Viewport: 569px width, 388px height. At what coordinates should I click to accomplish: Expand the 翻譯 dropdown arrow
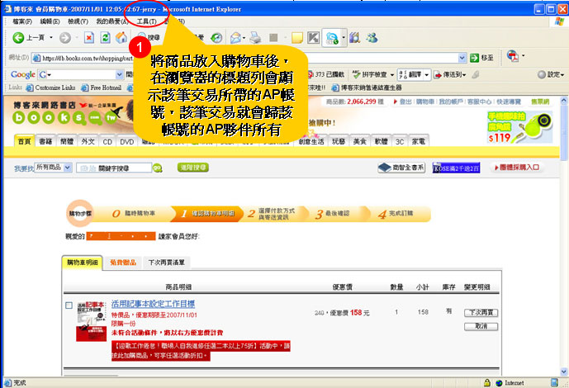pos(427,75)
